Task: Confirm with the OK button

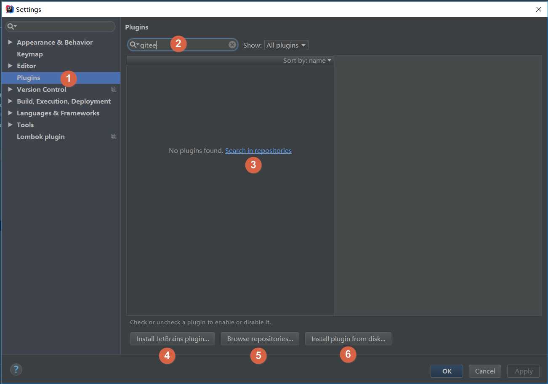Action: coord(447,371)
